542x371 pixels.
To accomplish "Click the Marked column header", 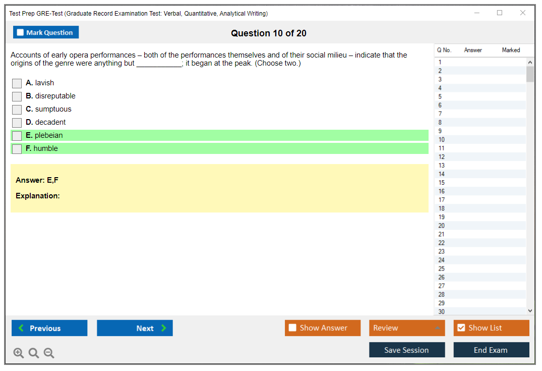I will 510,50.
